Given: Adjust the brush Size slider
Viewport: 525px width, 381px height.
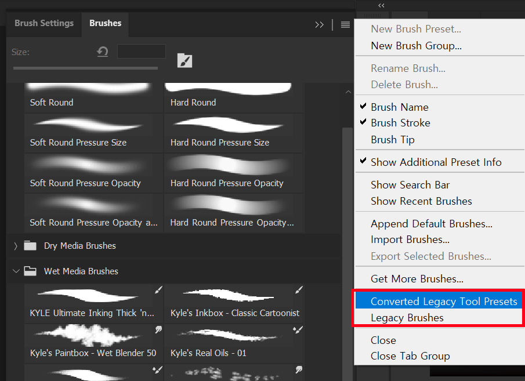Looking at the screenshot, I should pos(85,68).
